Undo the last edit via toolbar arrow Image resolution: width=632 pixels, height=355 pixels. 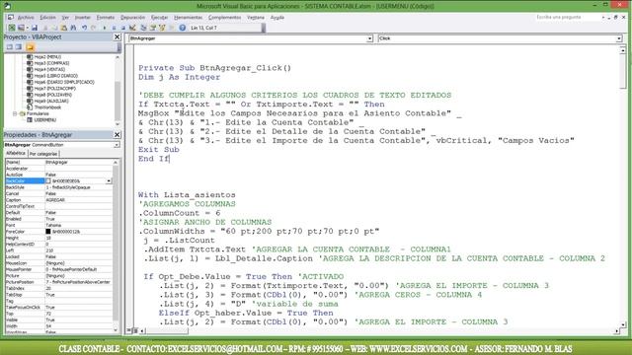(x=84, y=28)
